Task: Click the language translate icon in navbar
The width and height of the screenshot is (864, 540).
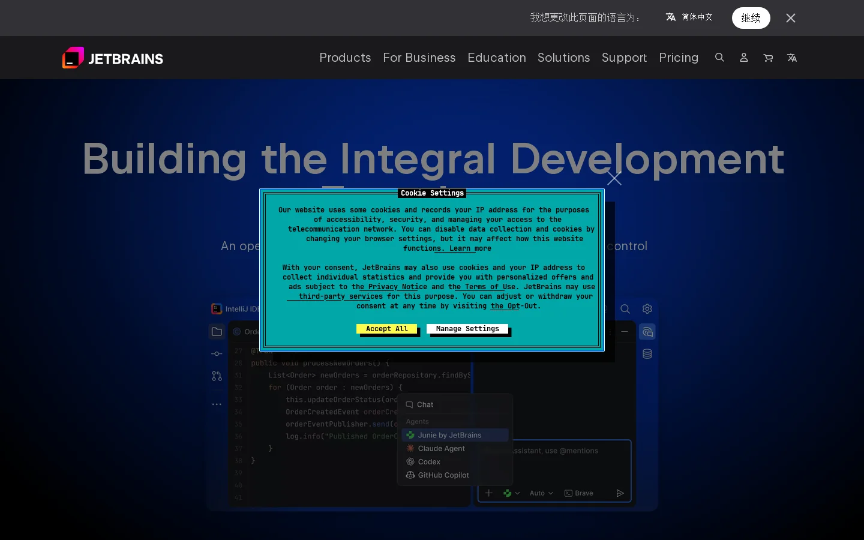Action: pyautogui.click(x=792, y=58)
